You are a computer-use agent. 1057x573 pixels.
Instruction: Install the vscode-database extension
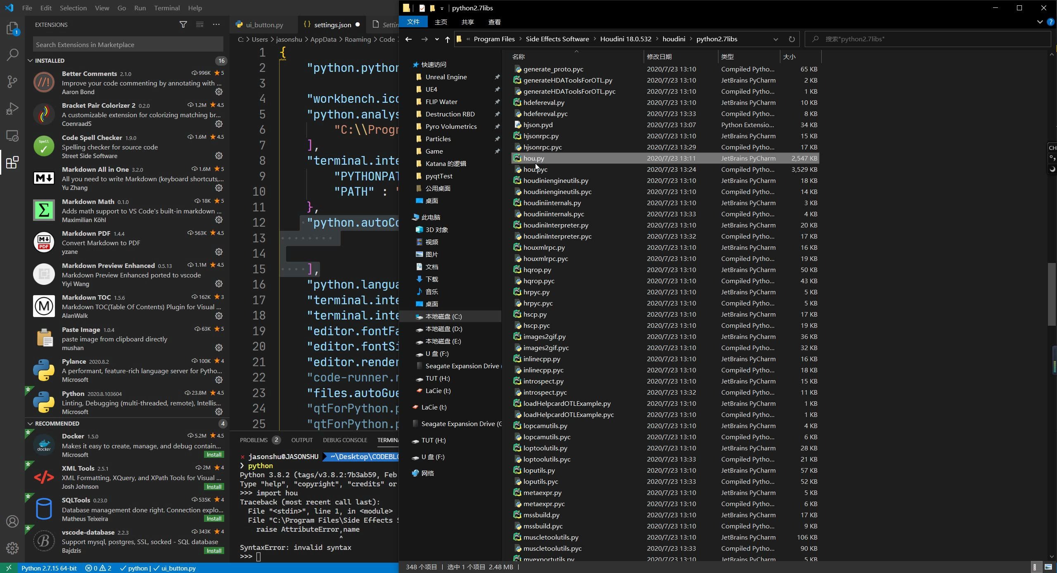[x=214, y=551]
